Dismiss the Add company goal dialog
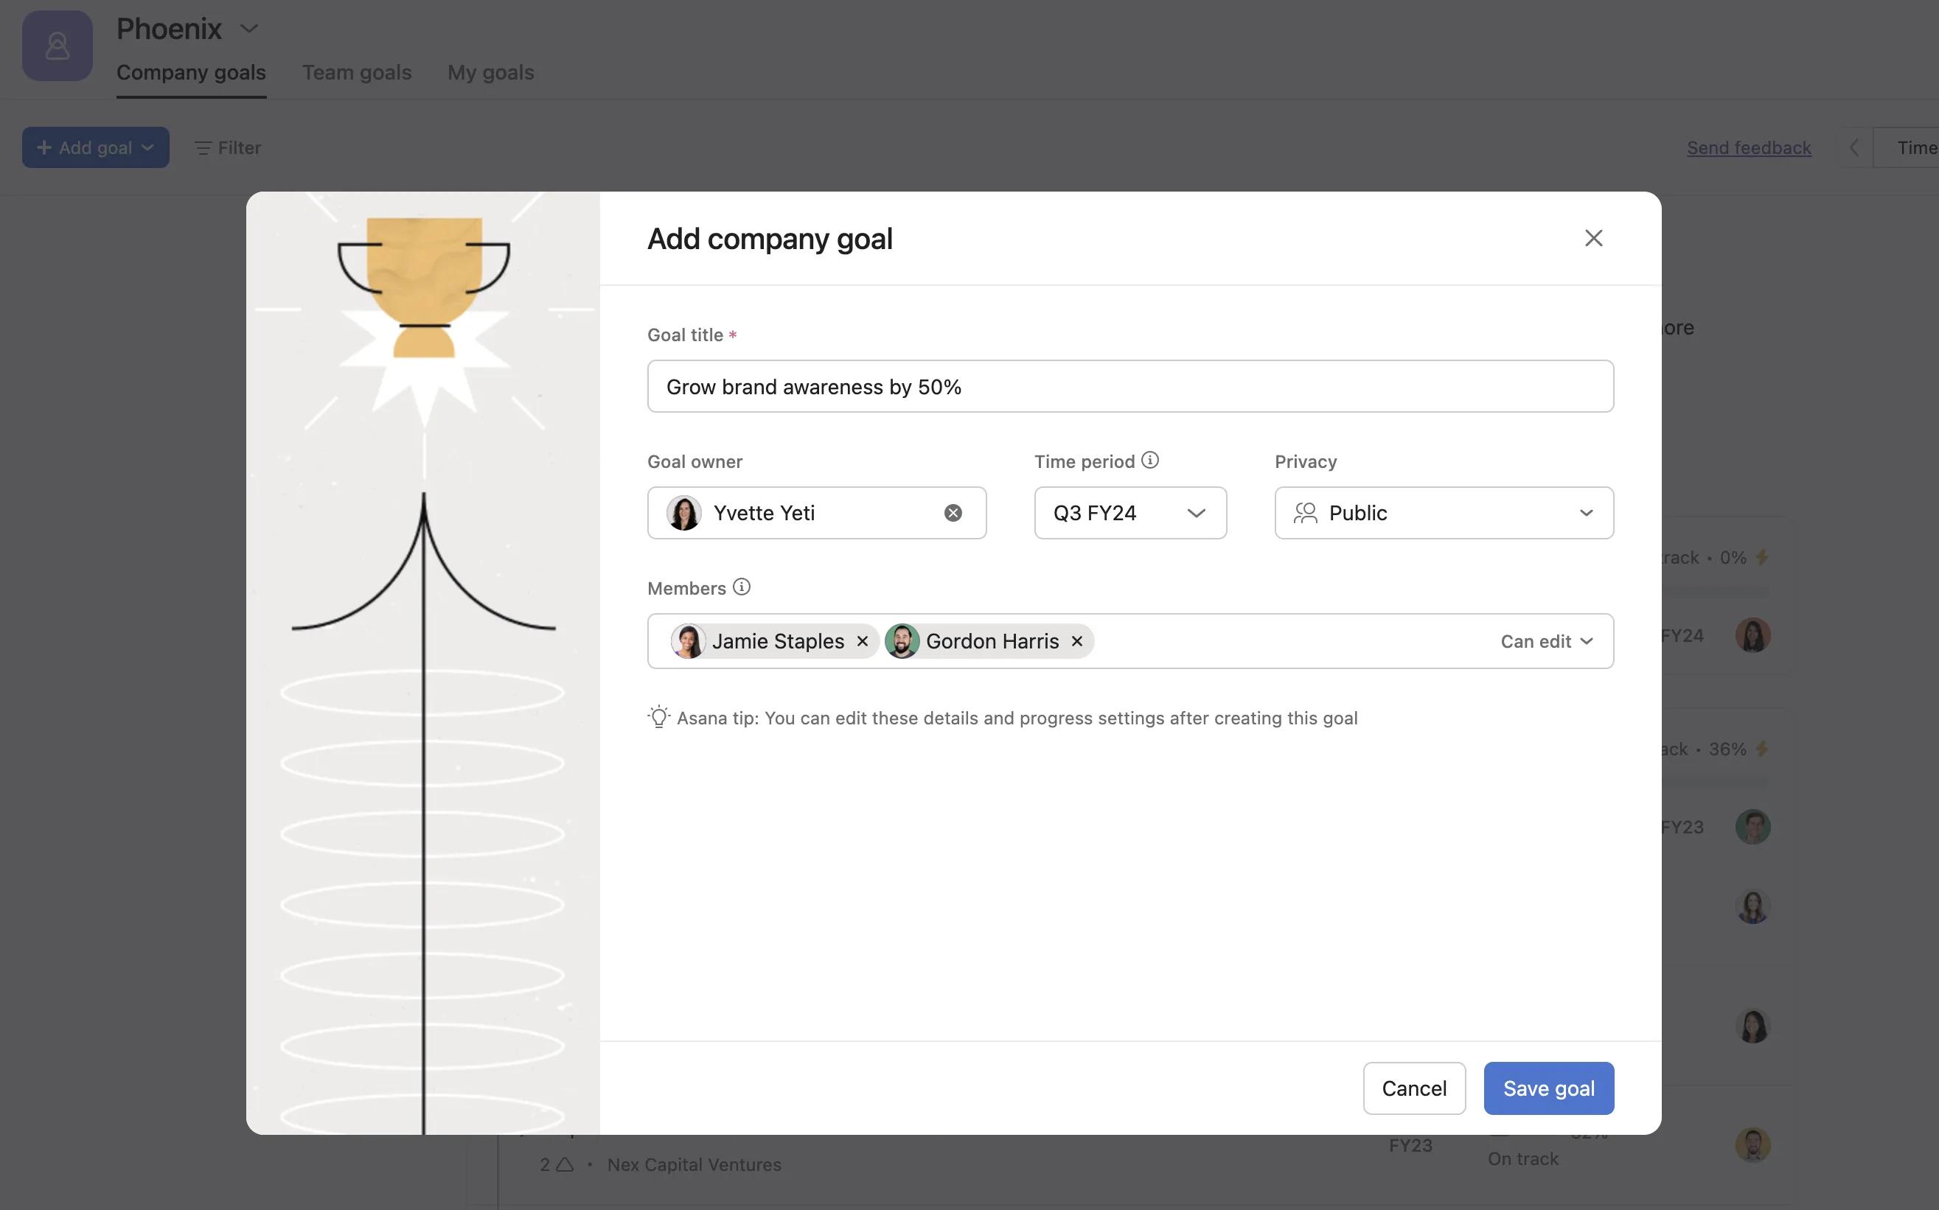Screen dimensions: 1939x1210 coord(1593,238)
